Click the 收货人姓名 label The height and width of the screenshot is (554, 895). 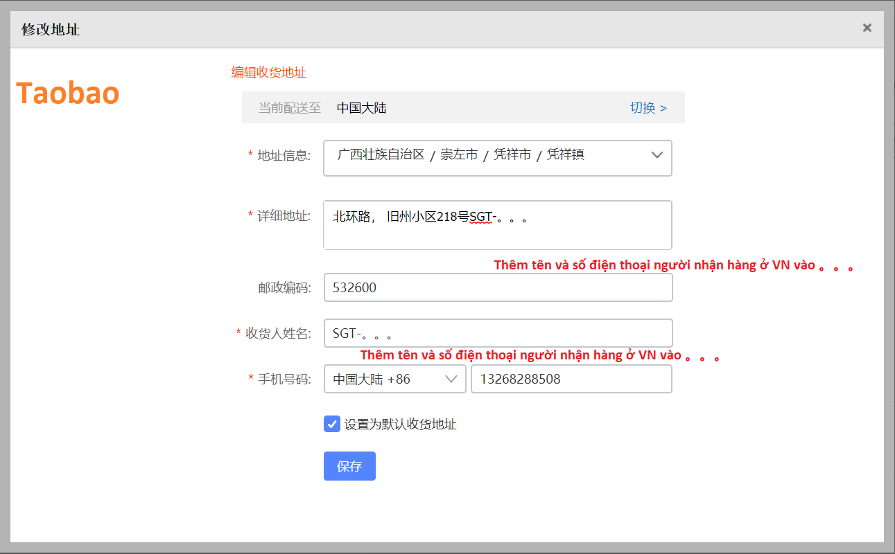pyautogui.click(x=279, y=333)
